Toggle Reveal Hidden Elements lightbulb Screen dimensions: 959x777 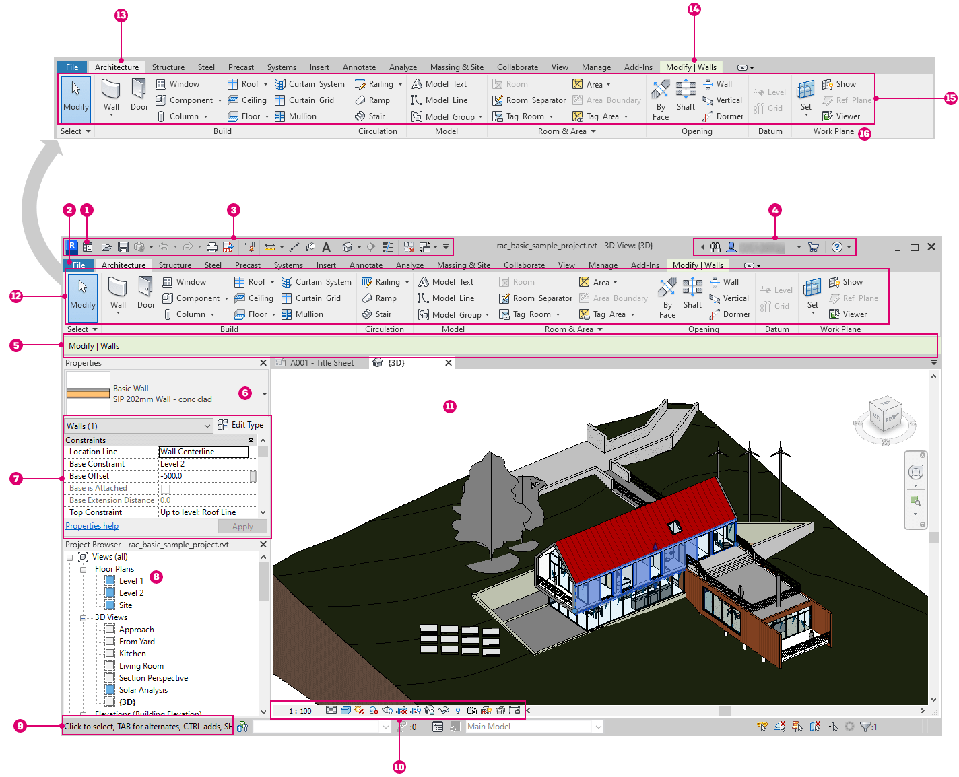click(457, 710)
